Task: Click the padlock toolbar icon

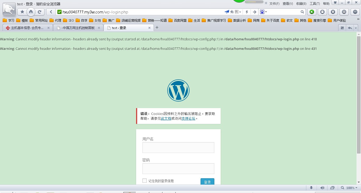Action: (322, 12)
